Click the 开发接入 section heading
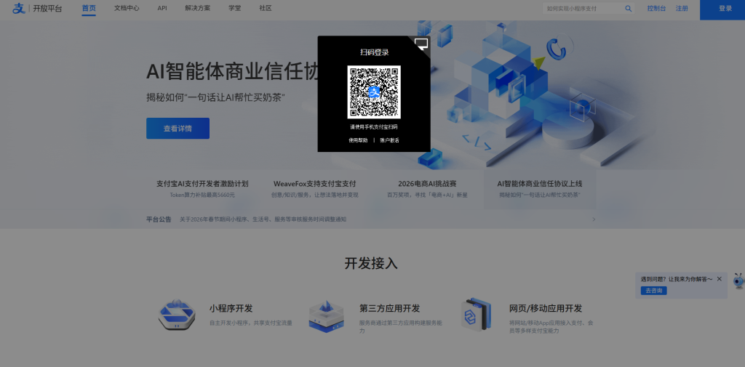The height and width of the screenshot is (367, 745). tap(371, 263)
